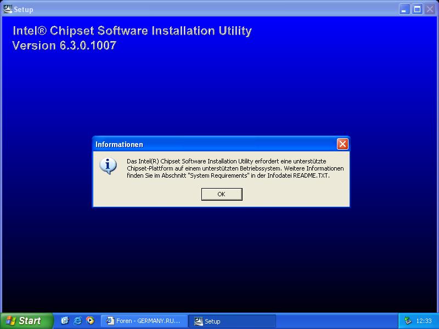Launch Internet Explorer from quick launch

(77, 321)
